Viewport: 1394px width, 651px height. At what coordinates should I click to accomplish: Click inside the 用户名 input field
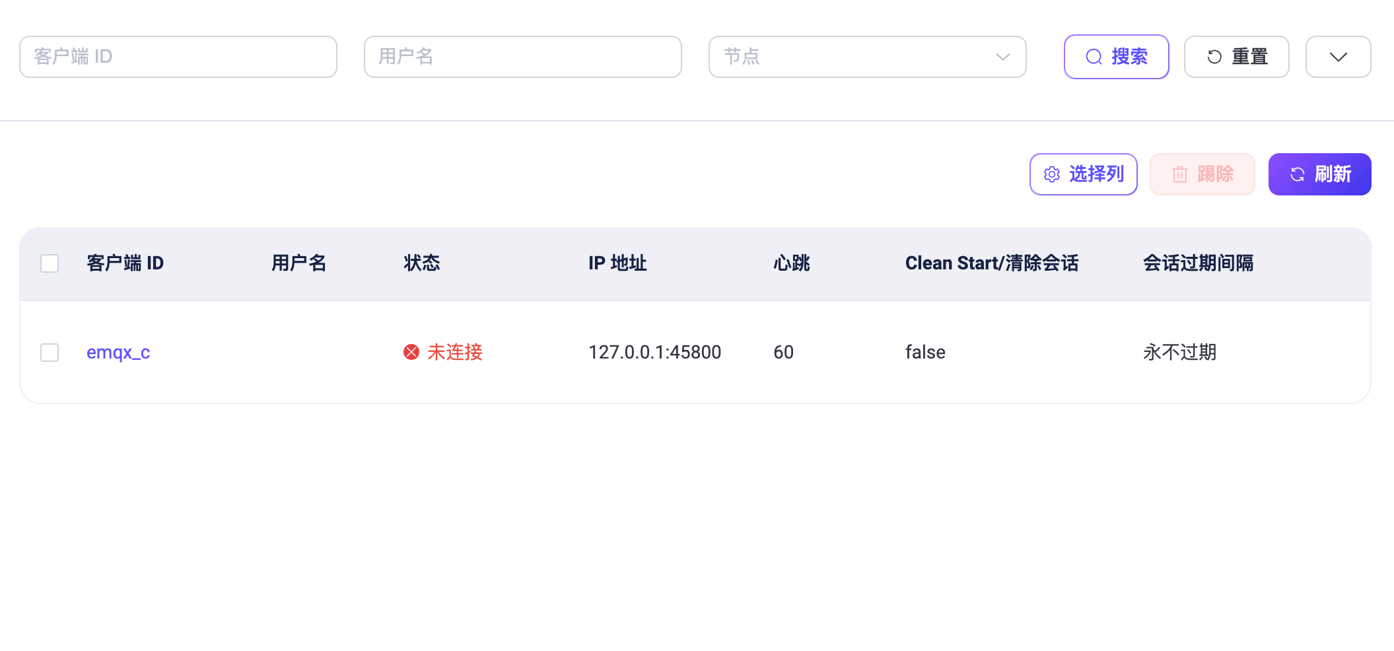pos(522,57)
